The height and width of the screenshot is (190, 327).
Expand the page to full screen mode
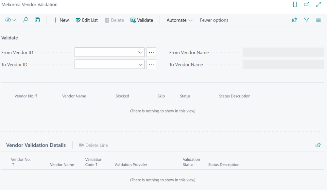[x=318, y=4]
